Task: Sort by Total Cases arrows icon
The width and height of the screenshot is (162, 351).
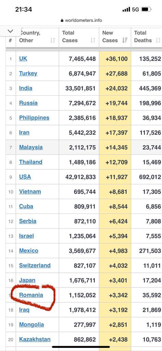Action: pos(93,40)
